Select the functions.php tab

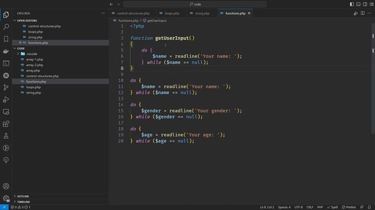point(236,13)
